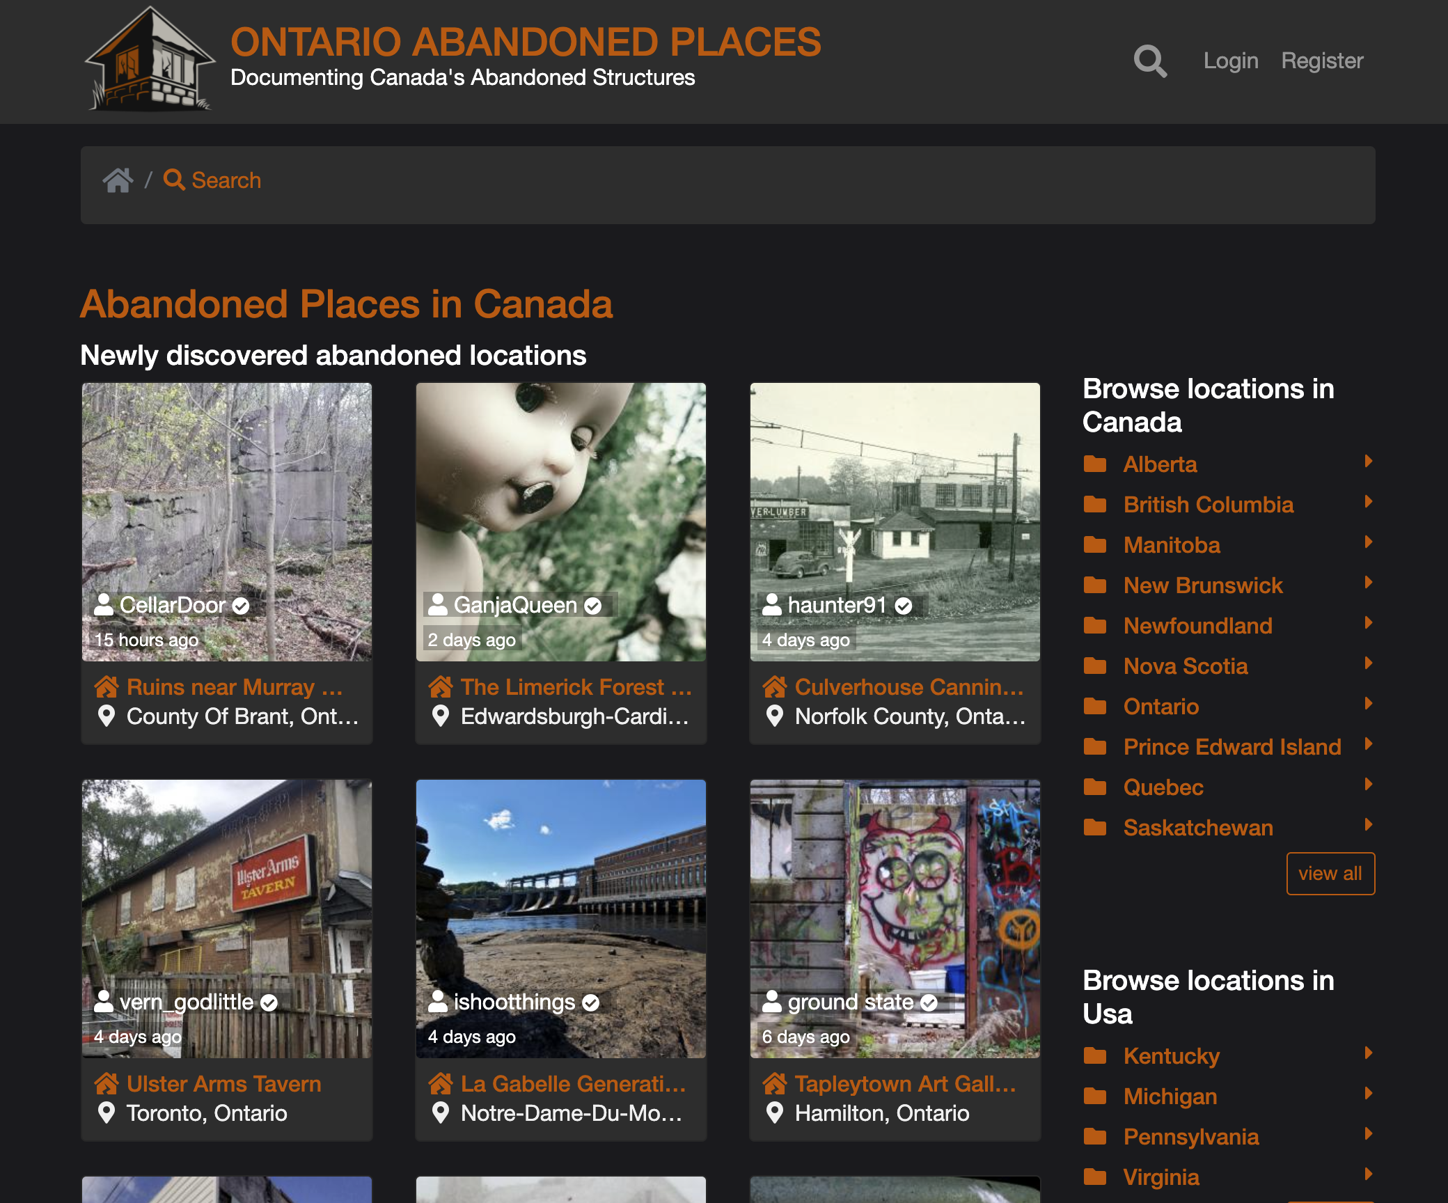The height and width of the screenshot is (1203, 1448).
Task: Click the location pin icon under Ulster Arms Tavern
Action: pos(106,1113)
